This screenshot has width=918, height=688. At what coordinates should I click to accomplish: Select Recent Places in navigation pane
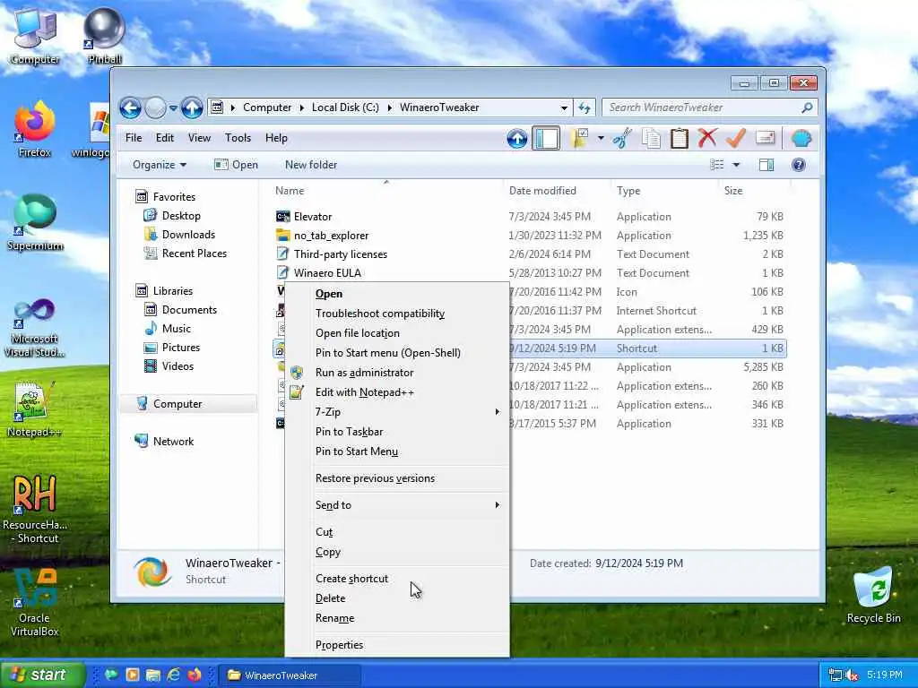coord(195,254)
